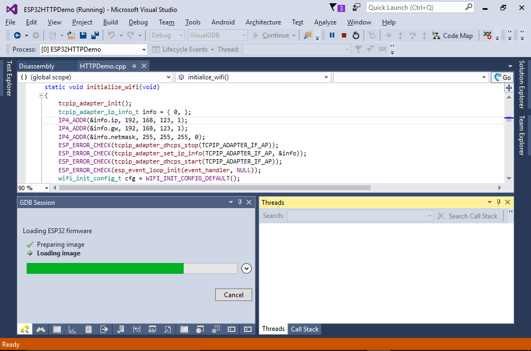Image resolution: width=531 pixels, height=351 pixels.
Task: Click the Save All icon
Action: tap(95, 35)
